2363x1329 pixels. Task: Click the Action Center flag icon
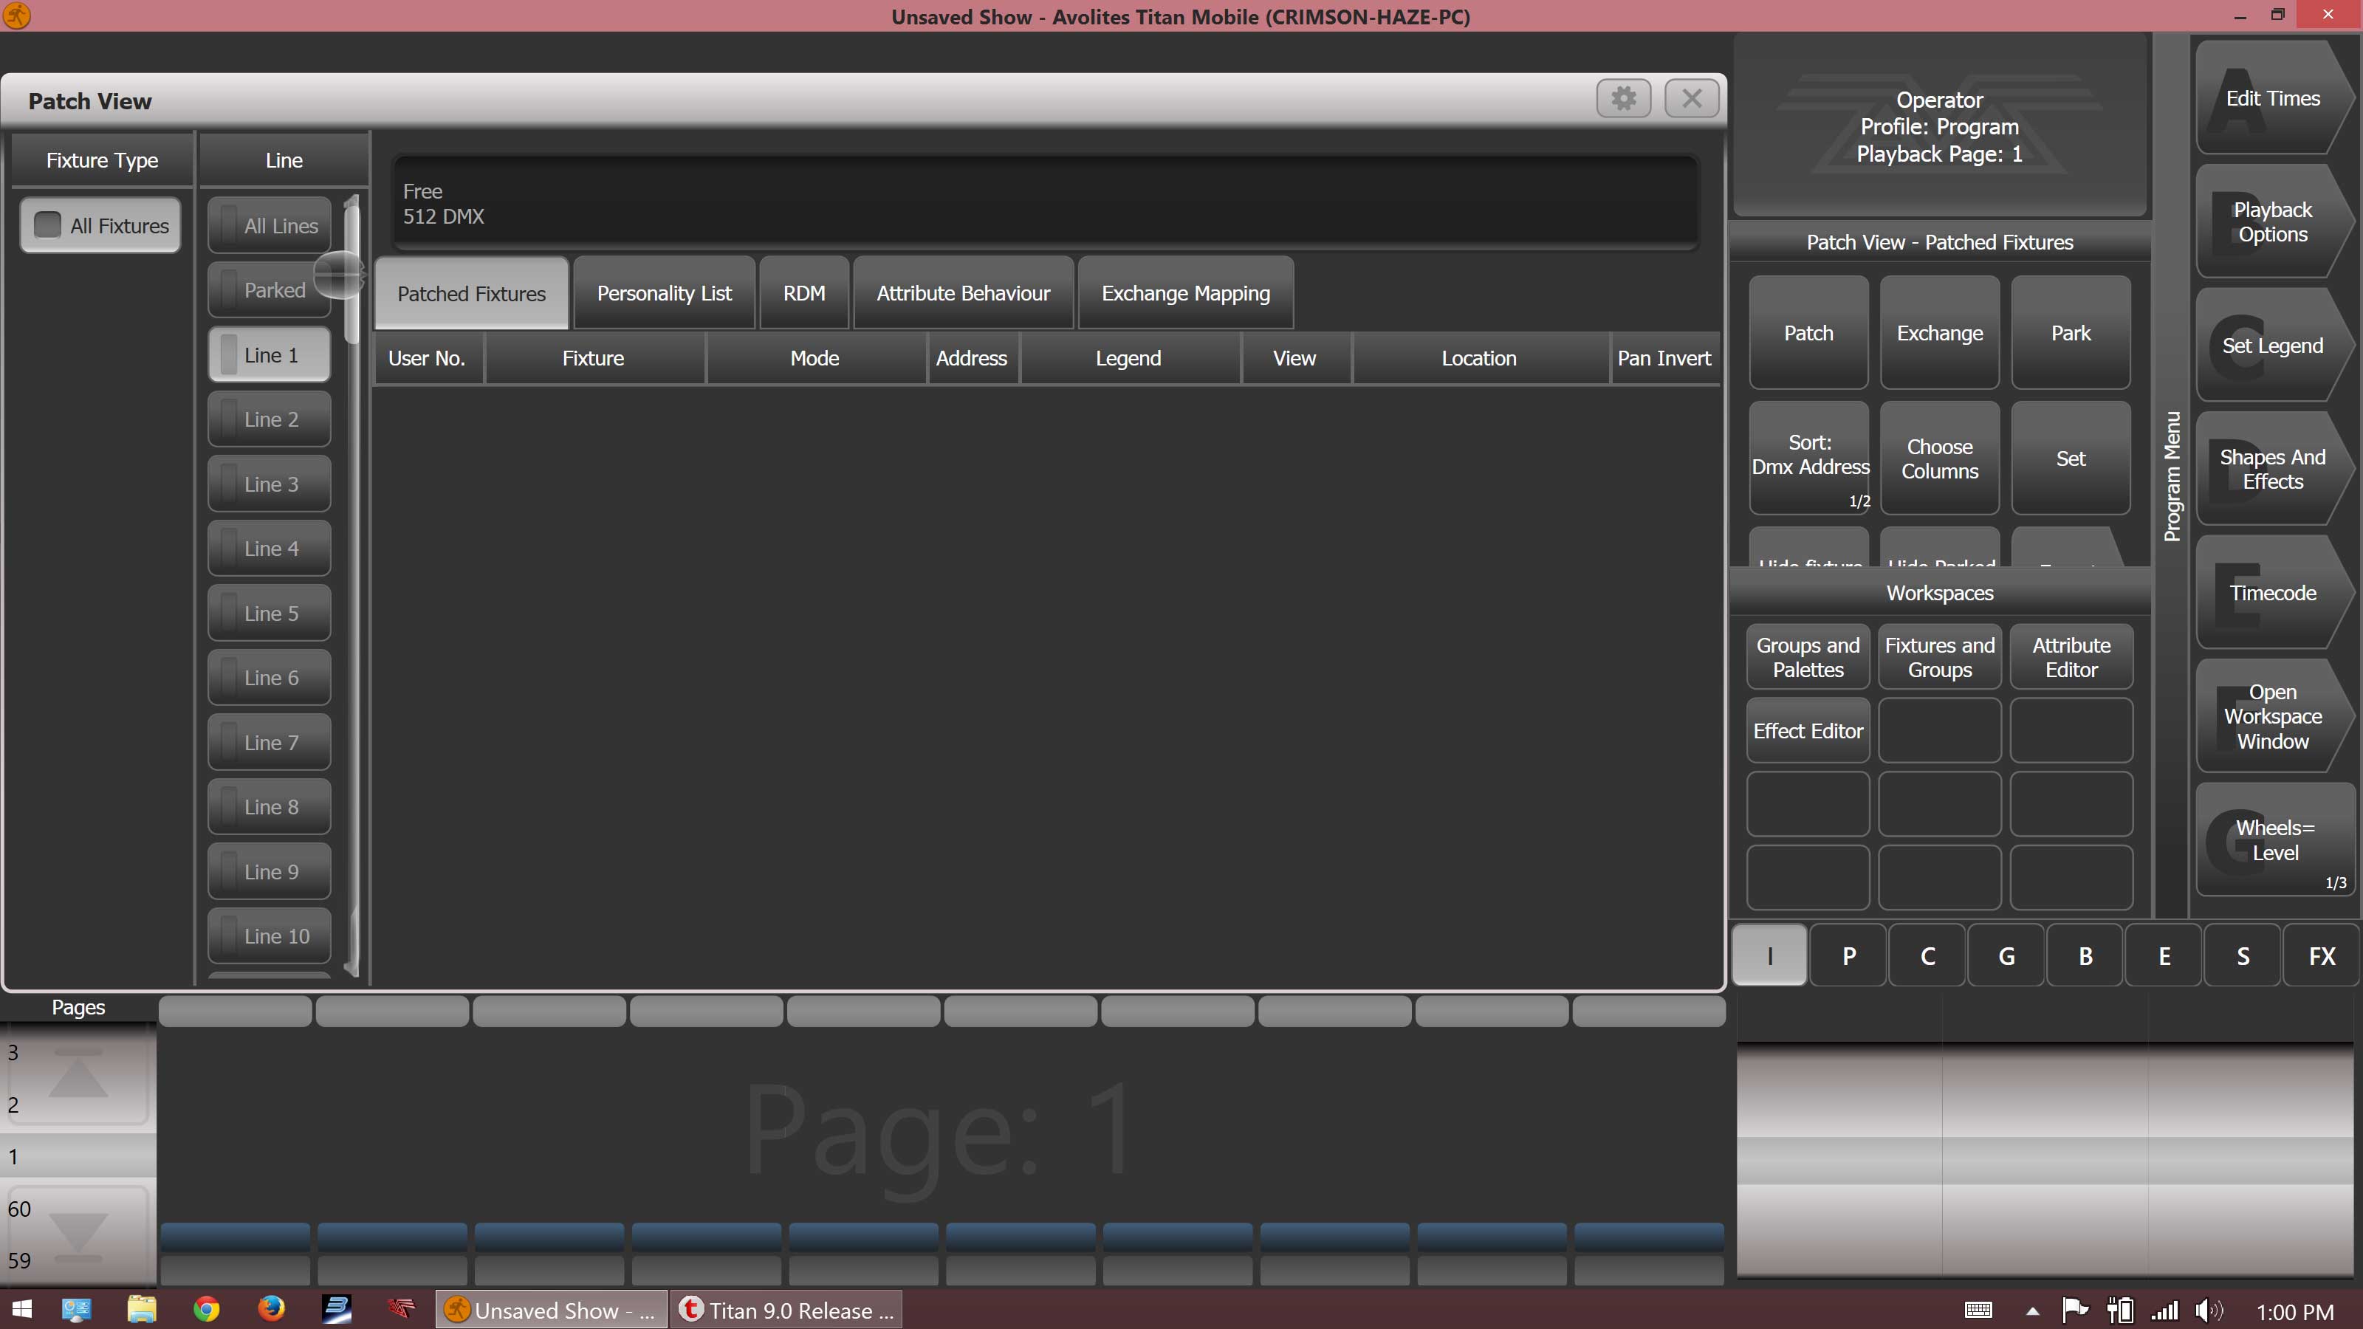click(2074, 1311)
